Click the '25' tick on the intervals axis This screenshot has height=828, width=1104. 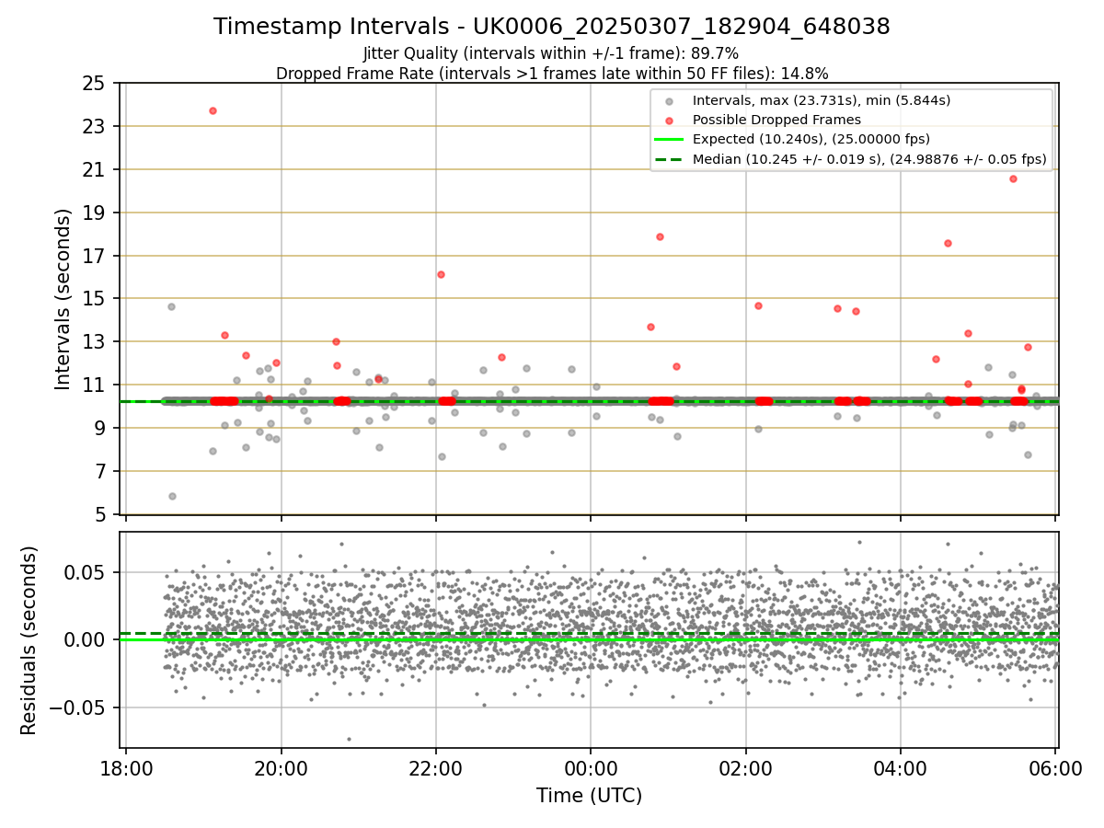tap(95, 83)
